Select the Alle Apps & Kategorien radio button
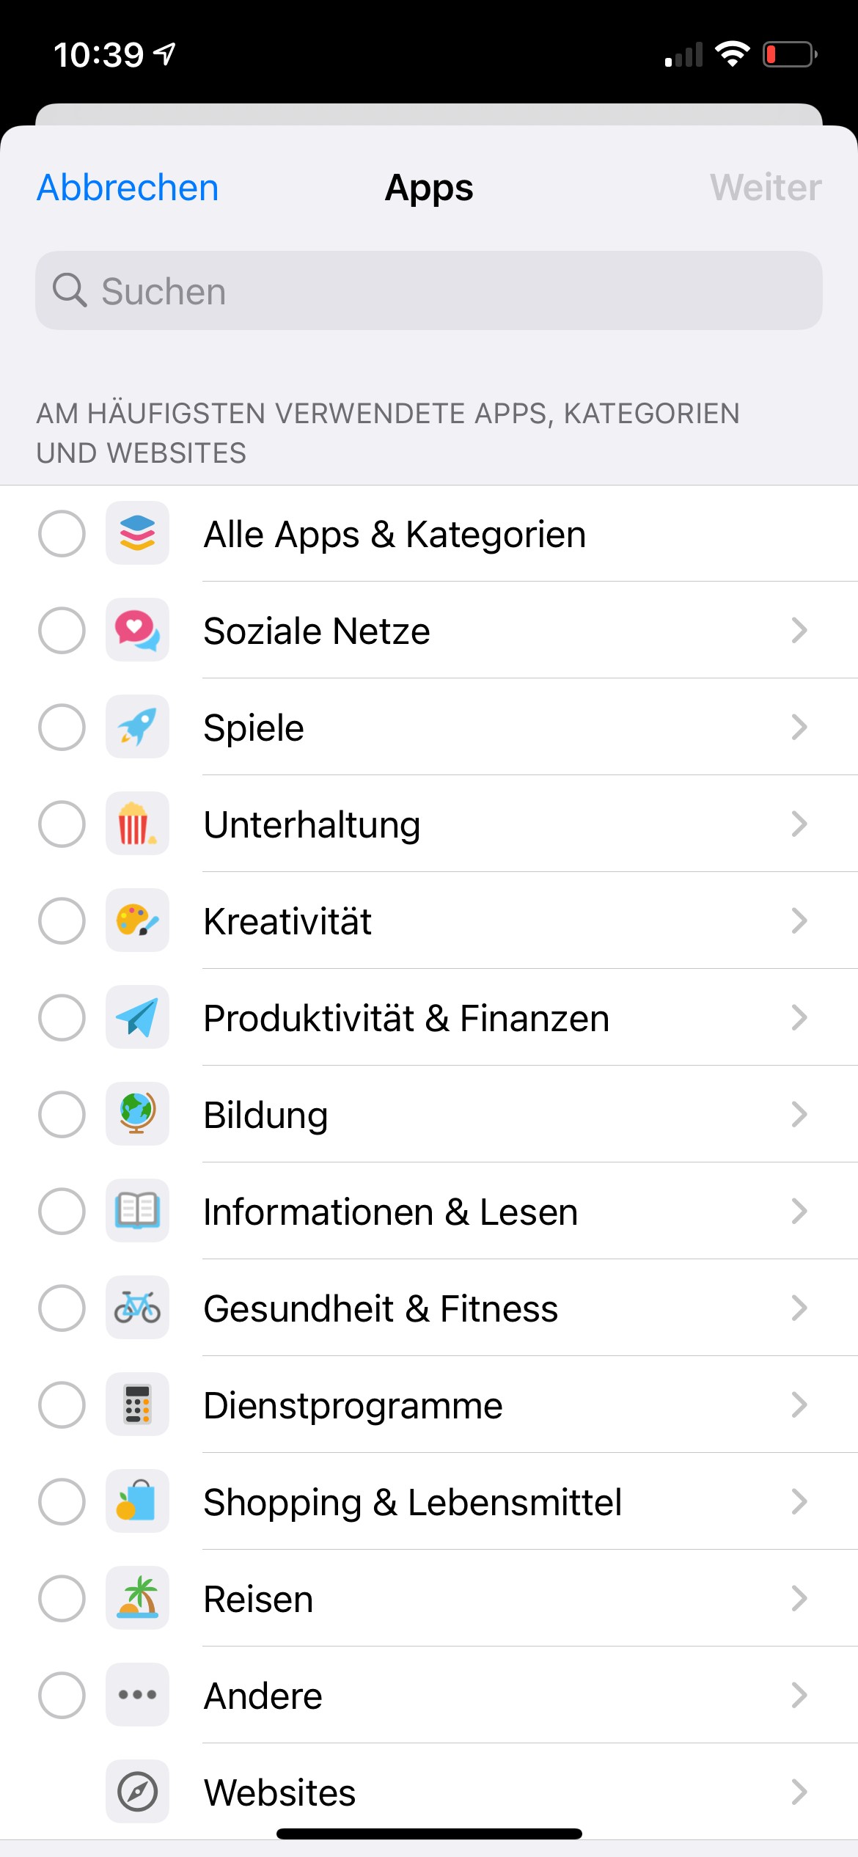This screenshot has width=858, height=1857. (x=62, y=533)
